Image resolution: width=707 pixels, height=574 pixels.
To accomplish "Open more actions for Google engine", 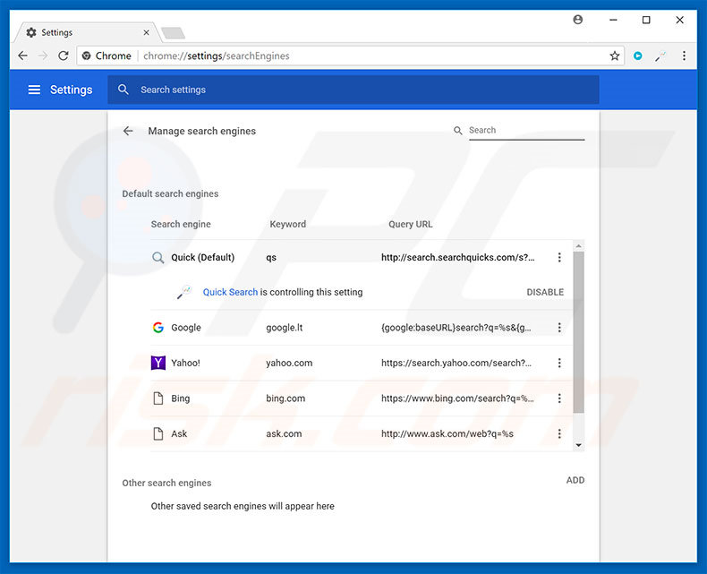I will click(x=559, y=328).
